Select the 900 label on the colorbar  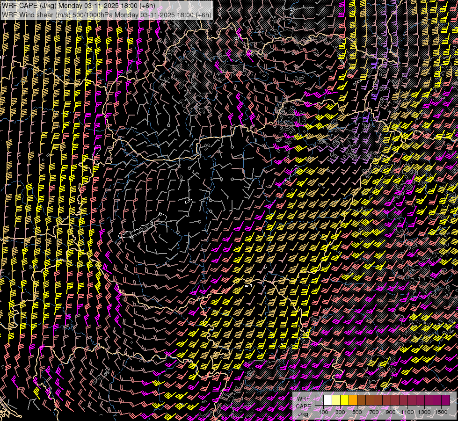pos(391,412)
